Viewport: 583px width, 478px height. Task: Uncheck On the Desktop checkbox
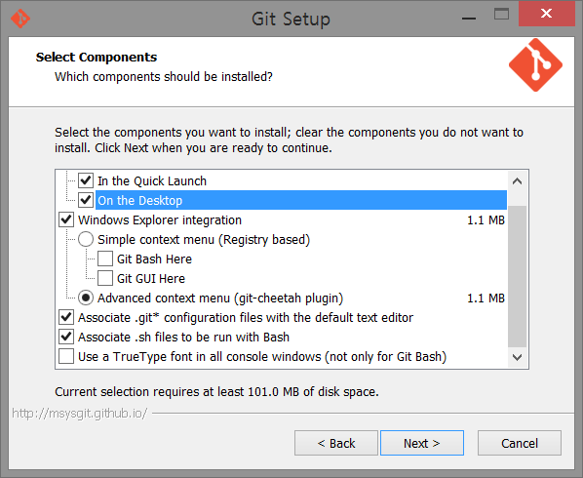[86, 200]
